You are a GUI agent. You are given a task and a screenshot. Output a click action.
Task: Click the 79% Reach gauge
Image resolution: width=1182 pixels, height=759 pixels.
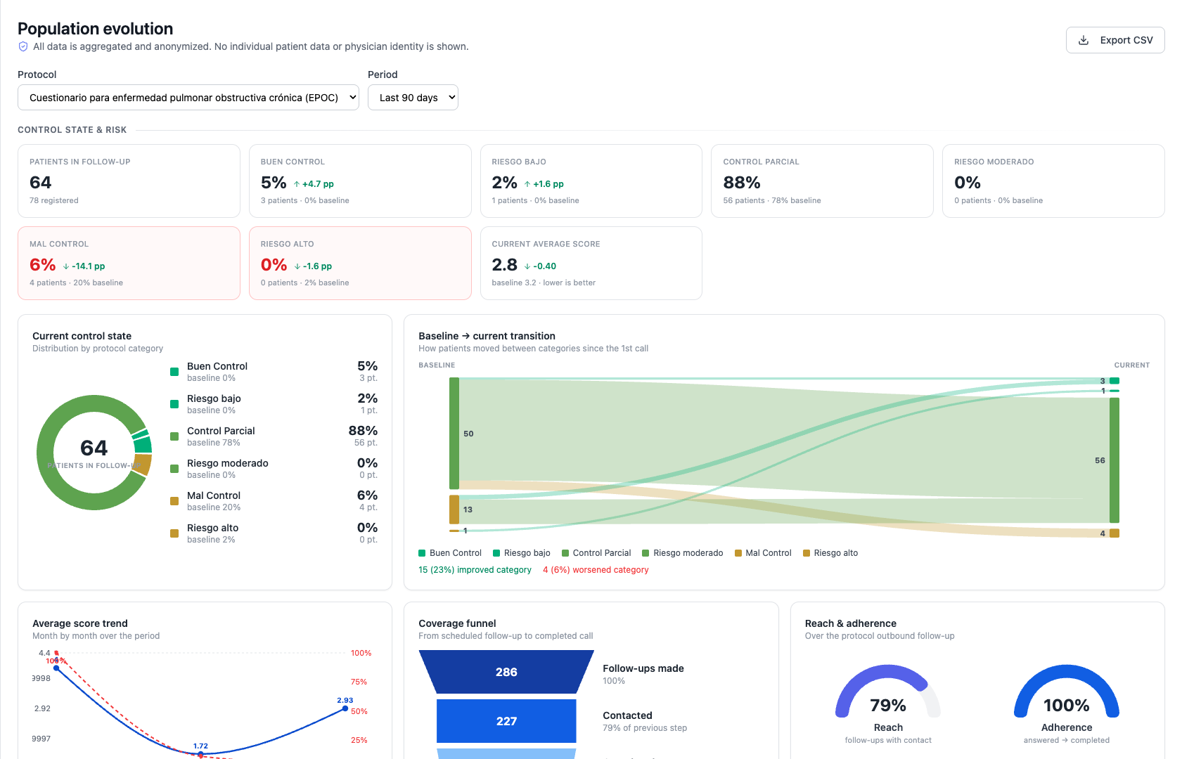point(888,692)
